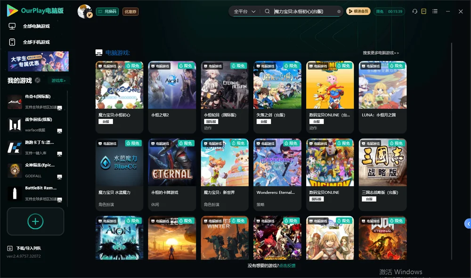The height and width of the screenshot is (278, 471).
Task: Open the 游戏库> link
Action: pyautogui.click(x=58, y=81)
